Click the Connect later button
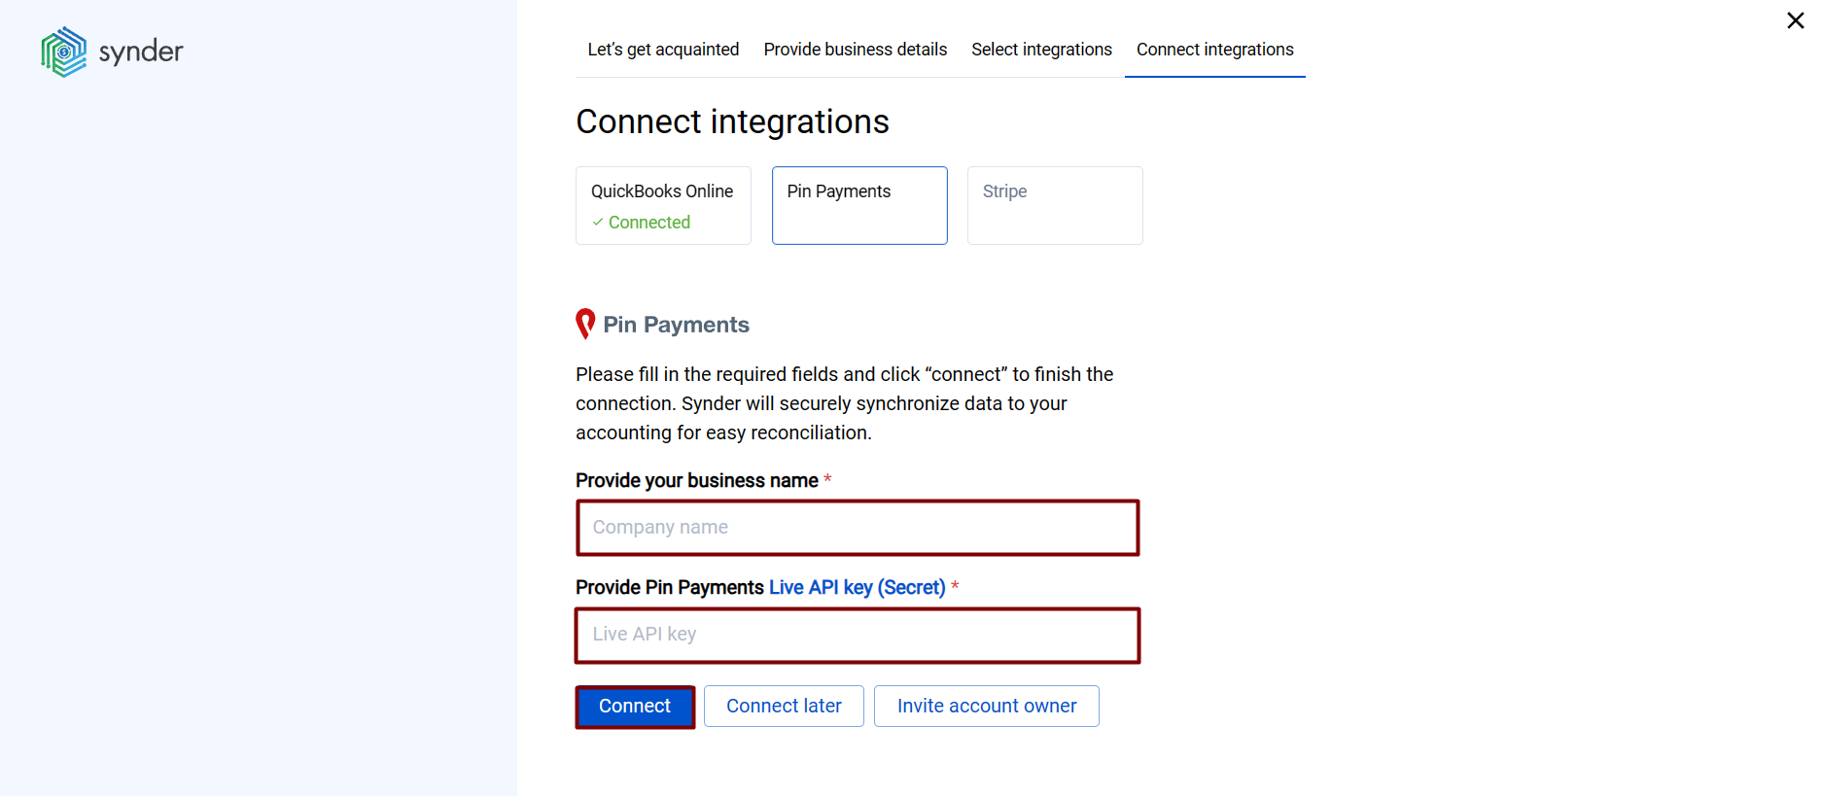 click(784, 706)
